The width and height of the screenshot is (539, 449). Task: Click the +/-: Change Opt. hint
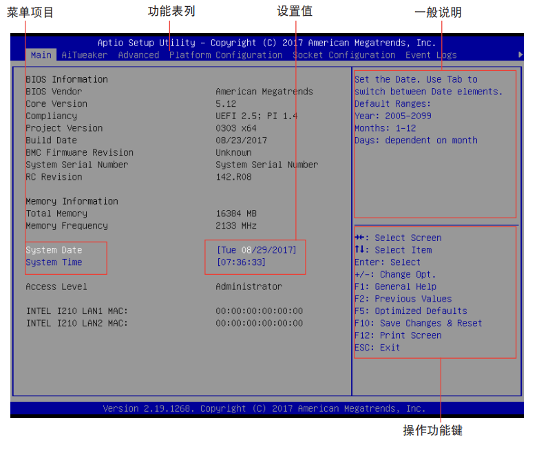click(395, 275)
